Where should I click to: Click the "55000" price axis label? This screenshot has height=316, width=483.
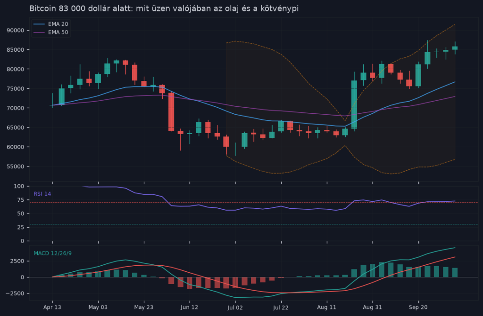point(16,166)
